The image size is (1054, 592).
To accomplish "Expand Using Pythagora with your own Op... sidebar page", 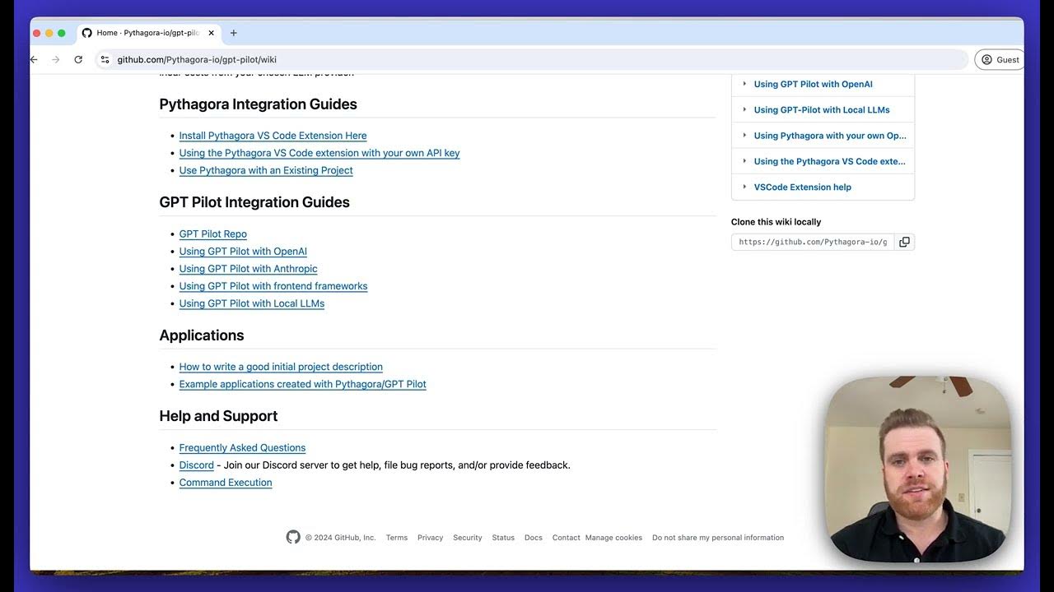I will (744, 135).
